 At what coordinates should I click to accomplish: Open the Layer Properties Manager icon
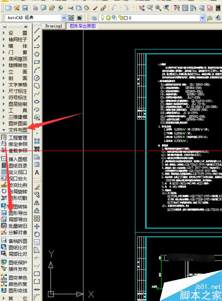tap(94, 18)
